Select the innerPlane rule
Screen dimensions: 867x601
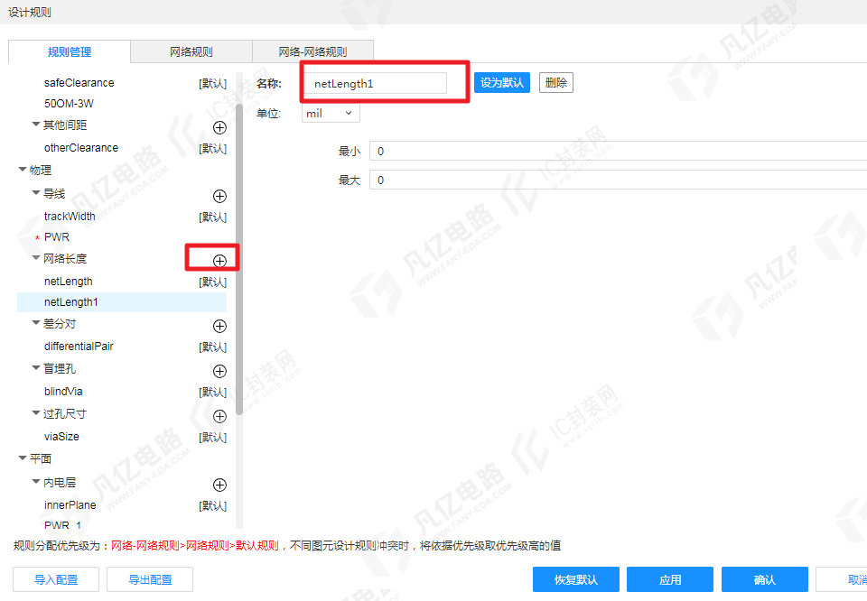coord(70,504)
